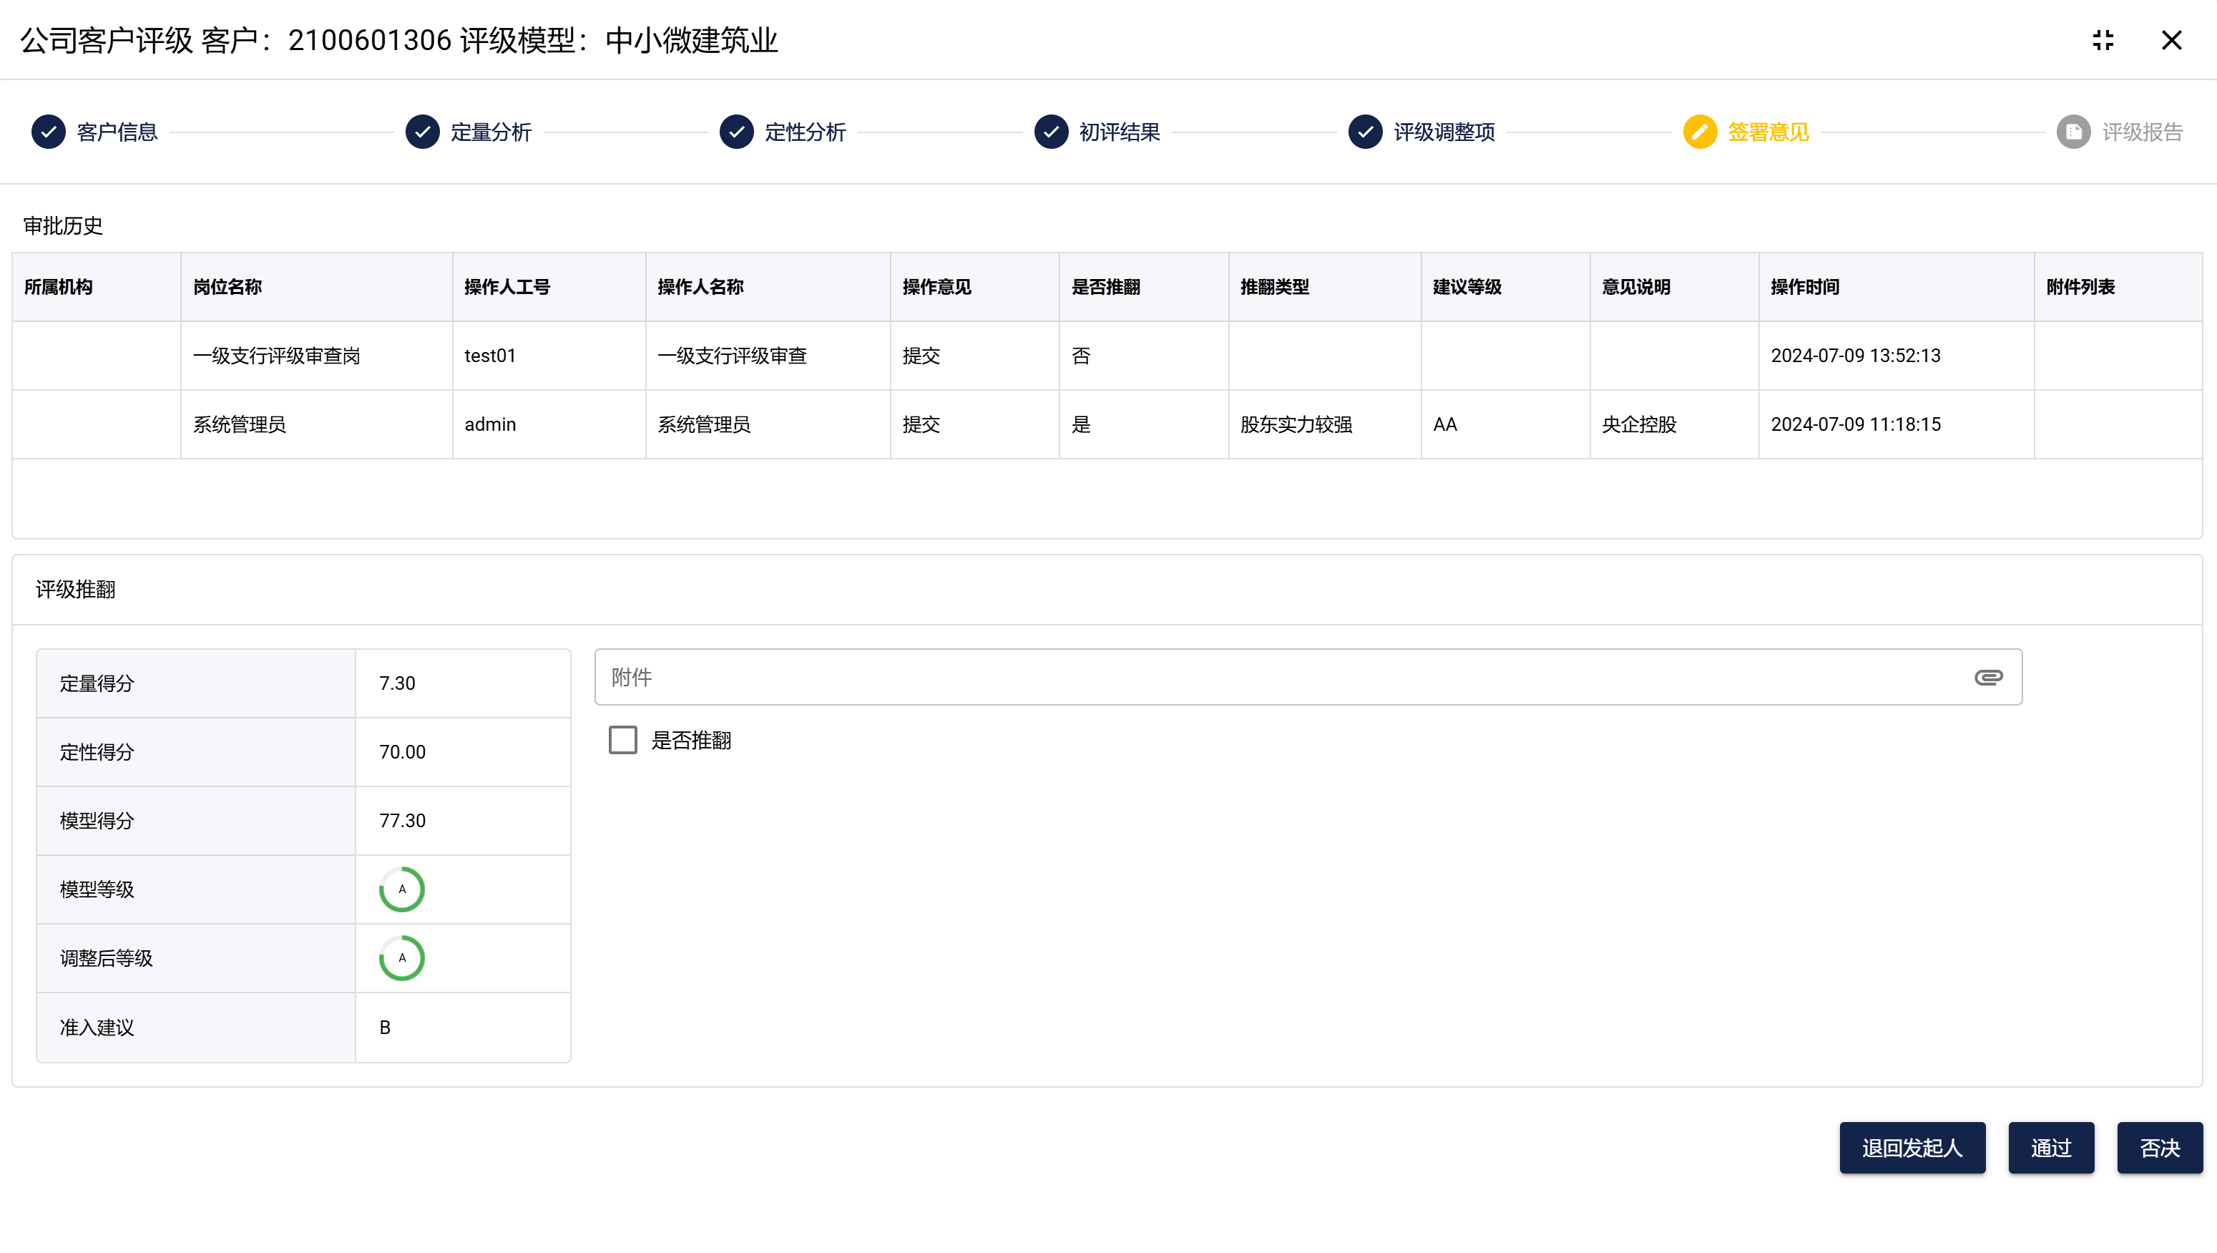Exit fullscreen with the shrink icon
The image size is (2217, 1253).
[2103, 41]
